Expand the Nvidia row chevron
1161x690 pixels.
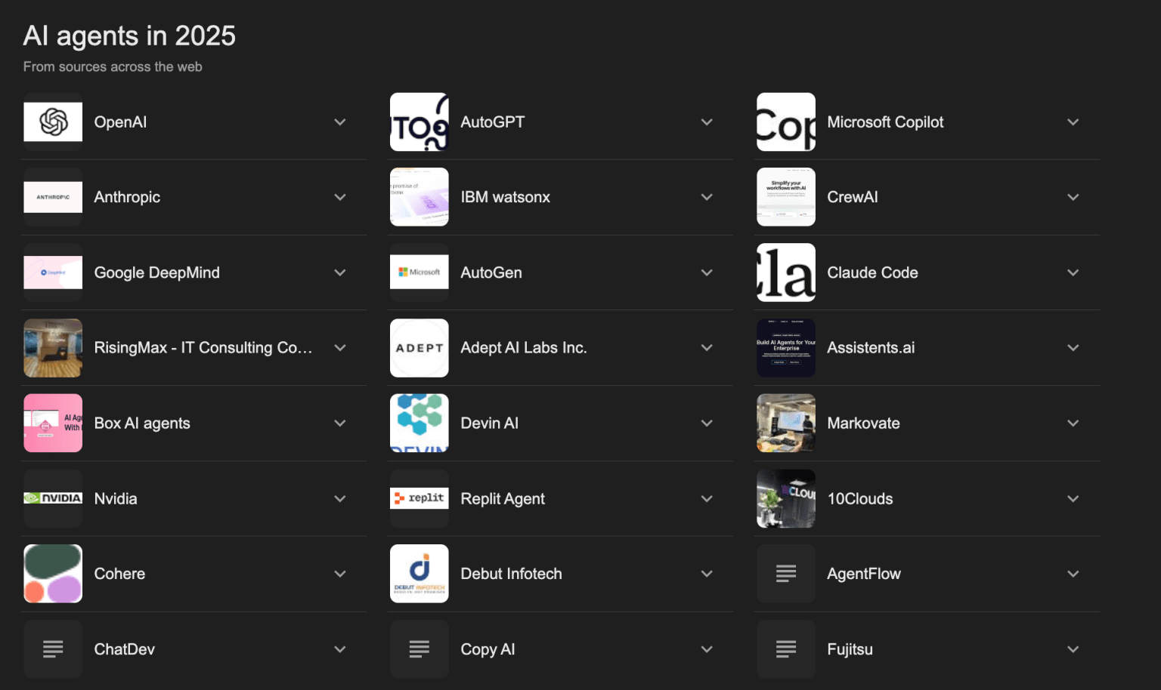coord(340,499)
